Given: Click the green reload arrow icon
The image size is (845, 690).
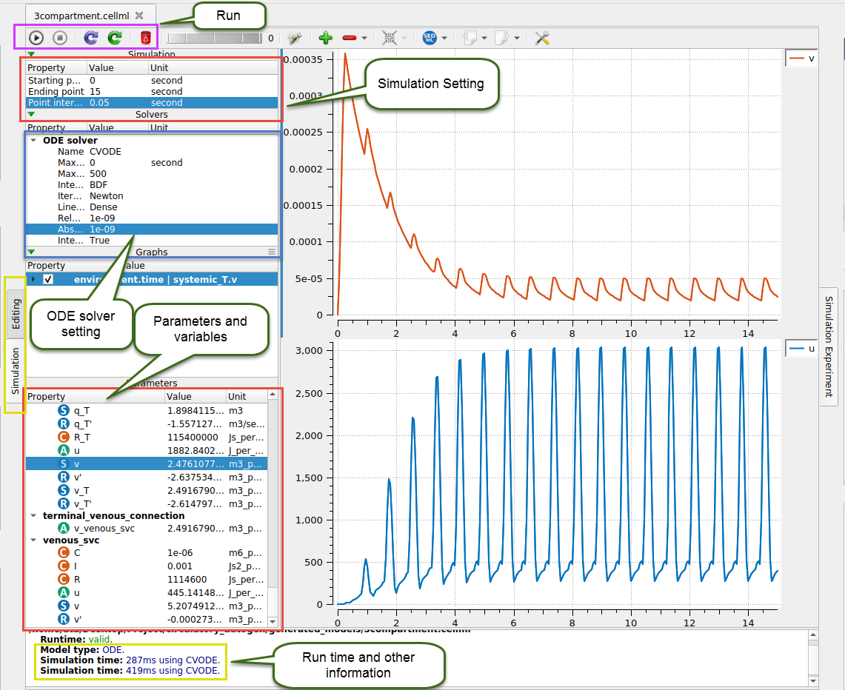Looking at the screenshot, I should coord(115,38).
